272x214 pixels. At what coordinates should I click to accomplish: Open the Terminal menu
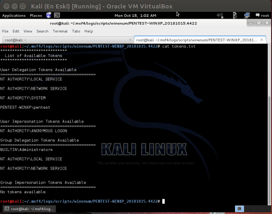tap(60, 31)
